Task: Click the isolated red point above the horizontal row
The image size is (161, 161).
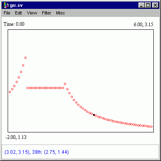Action: click(x=65, y=84)
